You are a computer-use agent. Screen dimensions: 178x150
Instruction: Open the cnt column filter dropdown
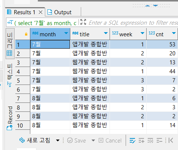(x=174, y=33)
